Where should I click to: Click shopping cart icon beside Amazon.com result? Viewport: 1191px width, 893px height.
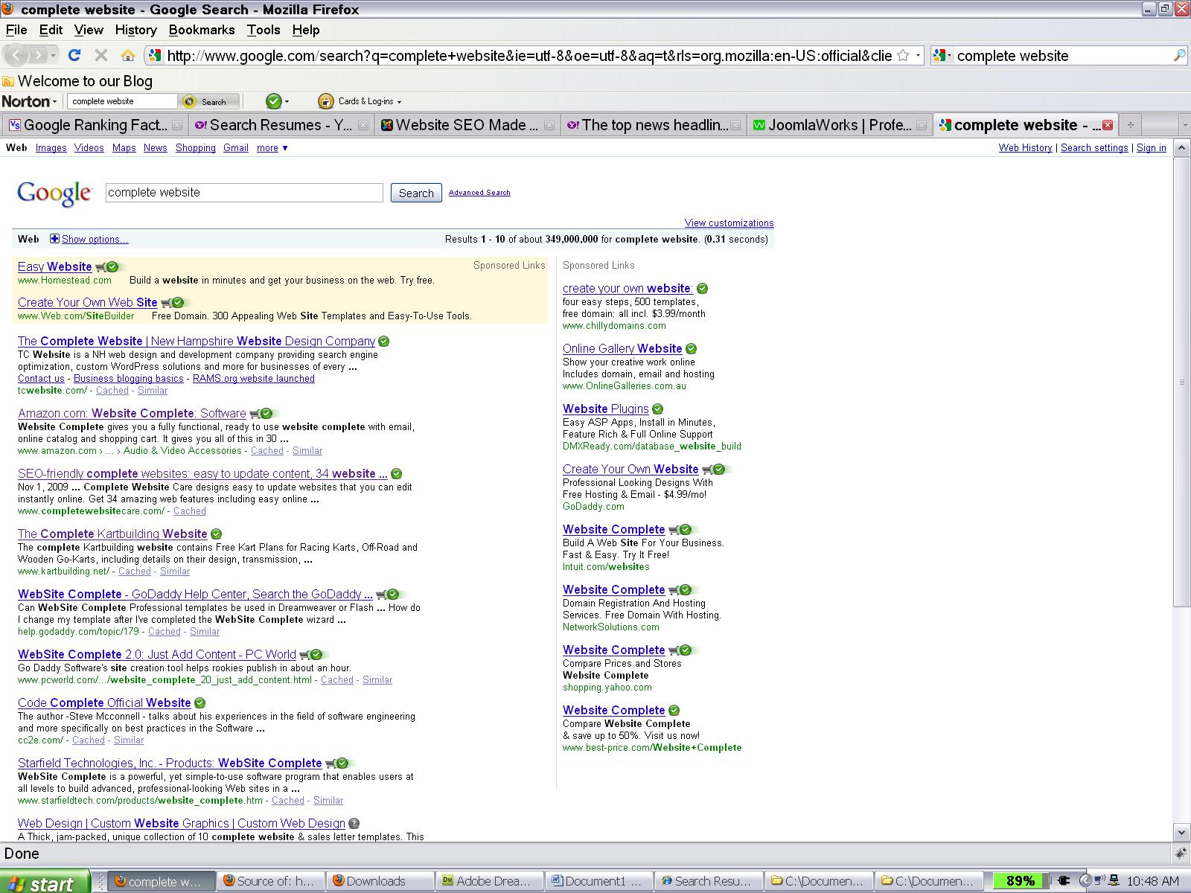click(254, 414)
